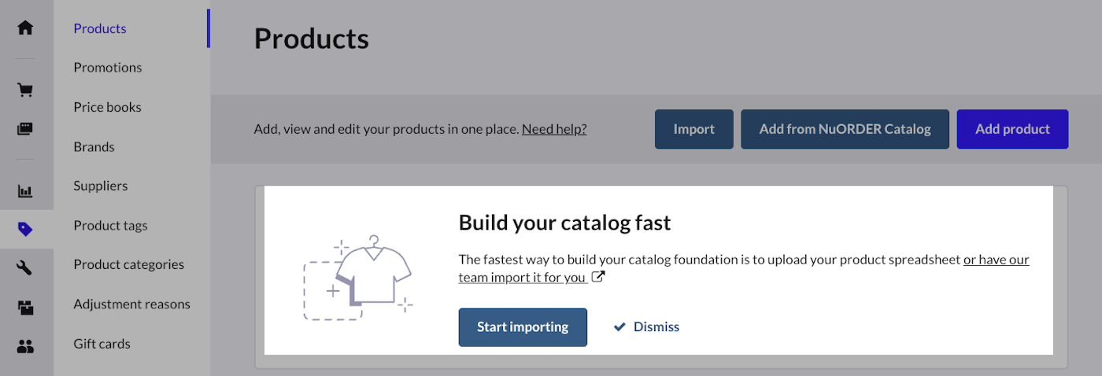Open the Setup wrench icon
The height and width of the screenshot is (376, 1102).
click(25, 268)
